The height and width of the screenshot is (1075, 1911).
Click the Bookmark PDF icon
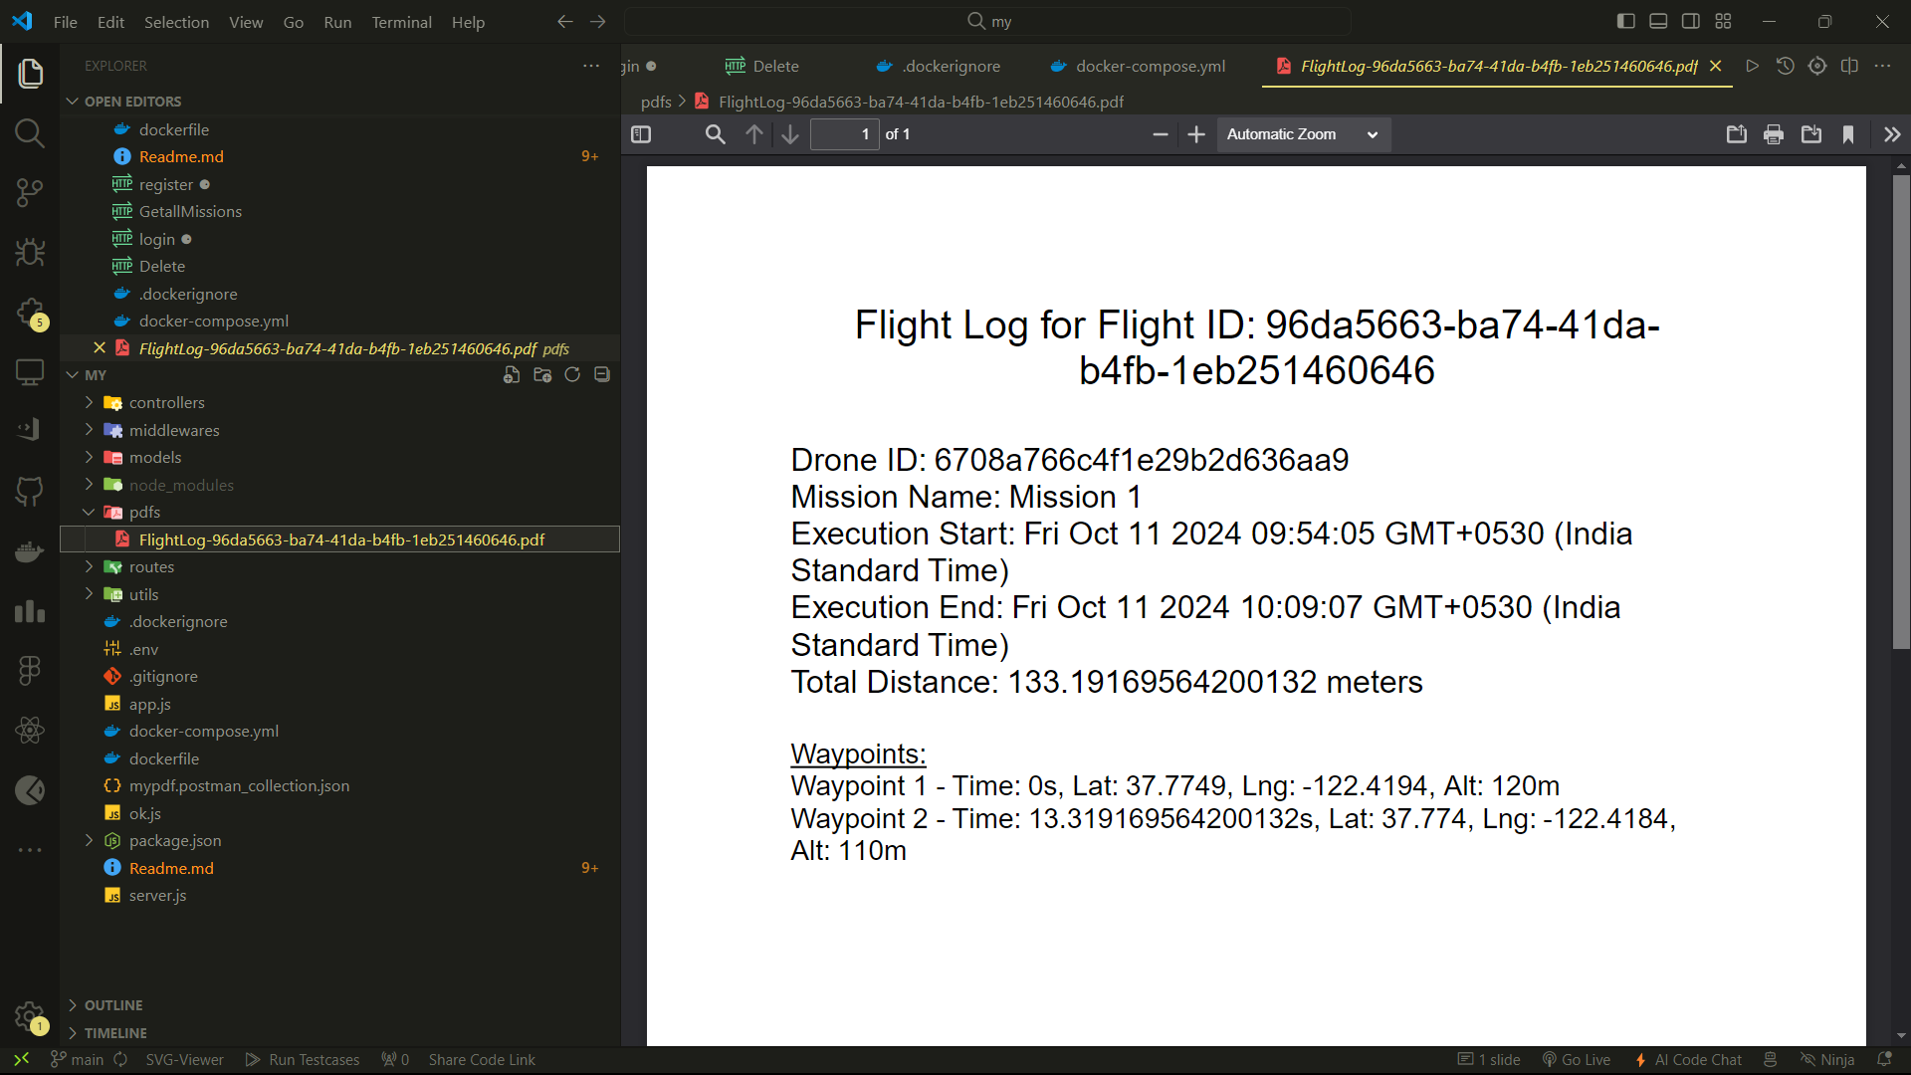pyautogui.click(x=1848, y=134)
